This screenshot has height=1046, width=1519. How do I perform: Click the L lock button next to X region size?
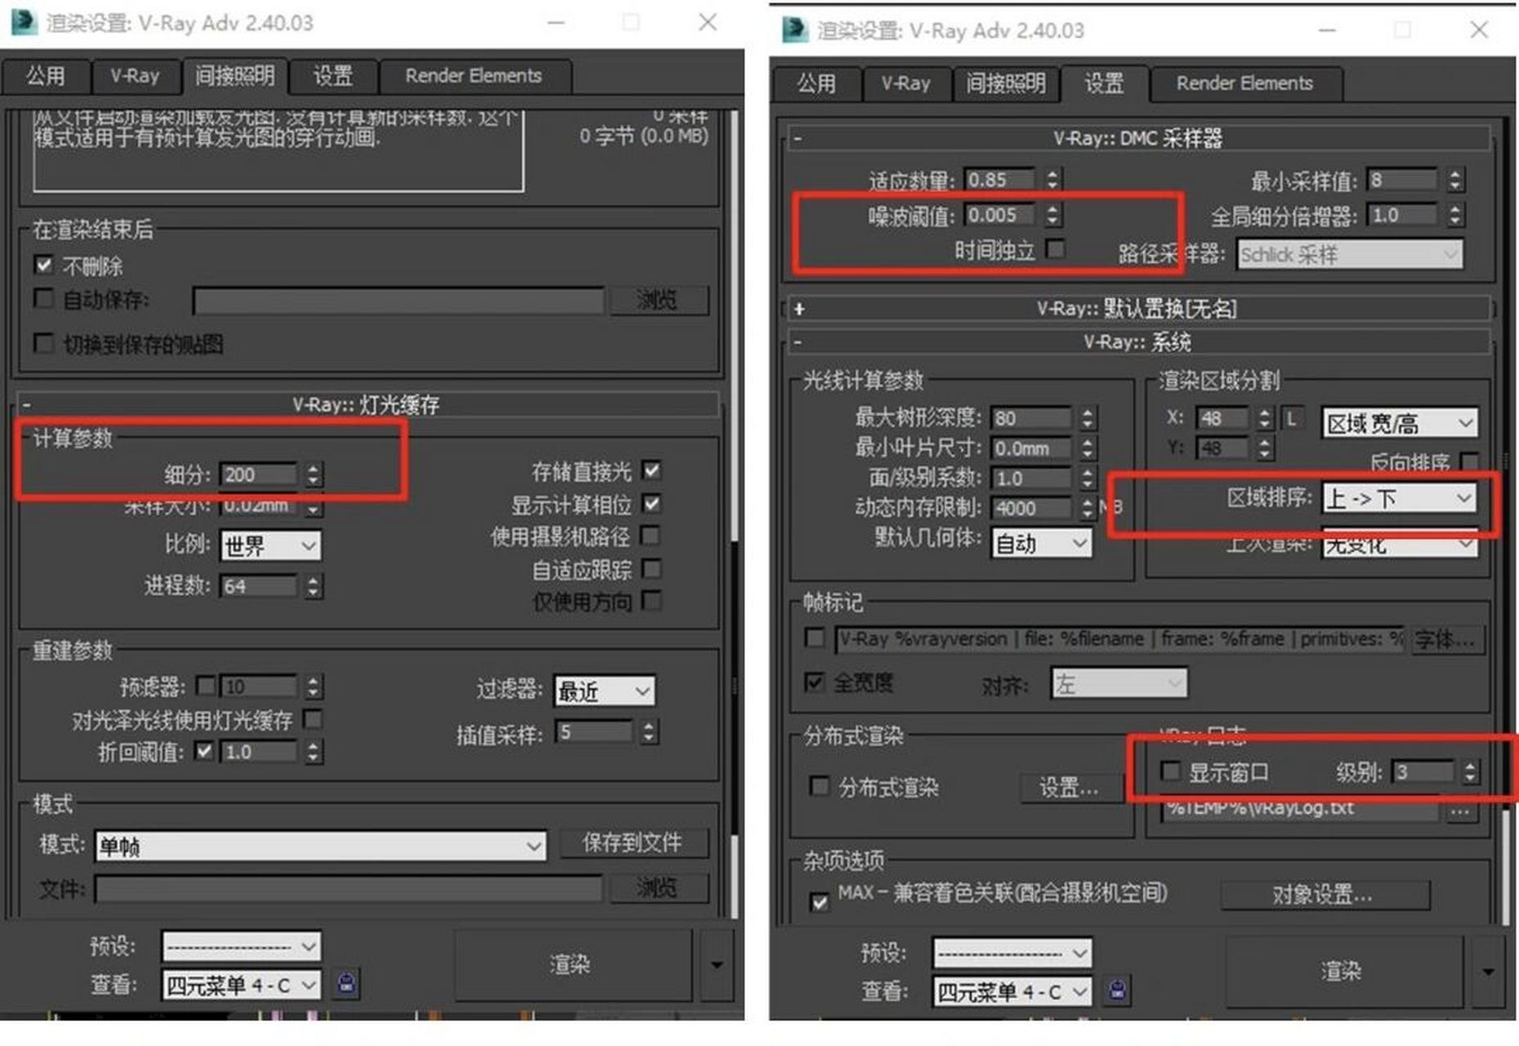(1292, 418)
